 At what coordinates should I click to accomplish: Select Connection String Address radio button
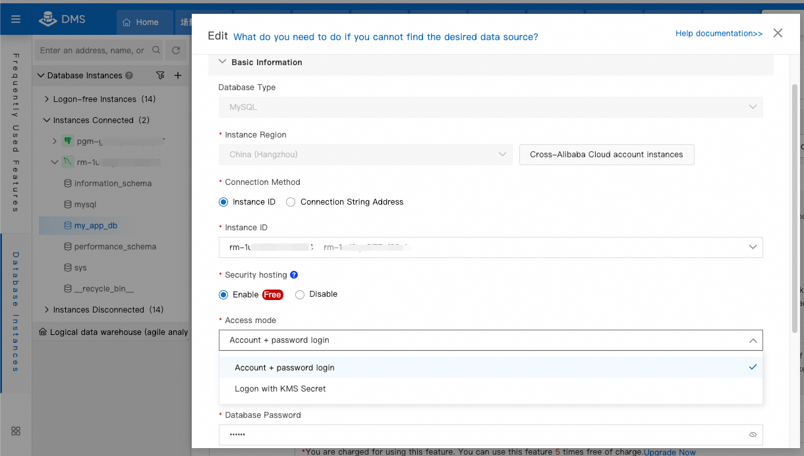point(291,202)
